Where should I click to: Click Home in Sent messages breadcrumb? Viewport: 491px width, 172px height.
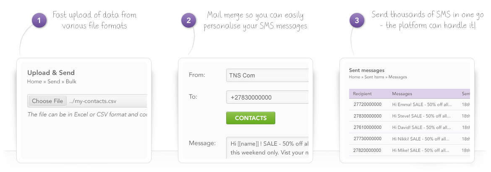[354, 77]
